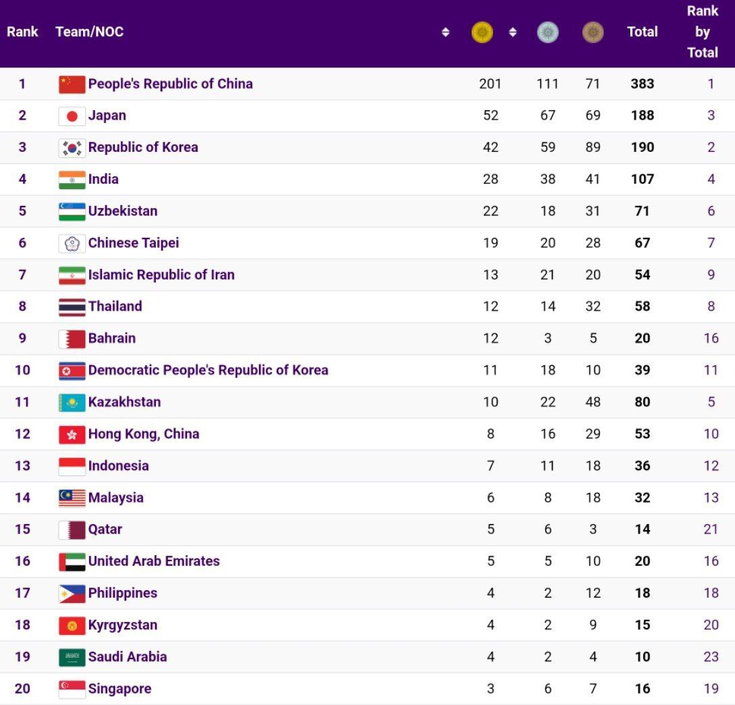This screenshot has height=705, width=735.
Task: Select the Hong Kong, China link
Action: click(x=143, y=434)
